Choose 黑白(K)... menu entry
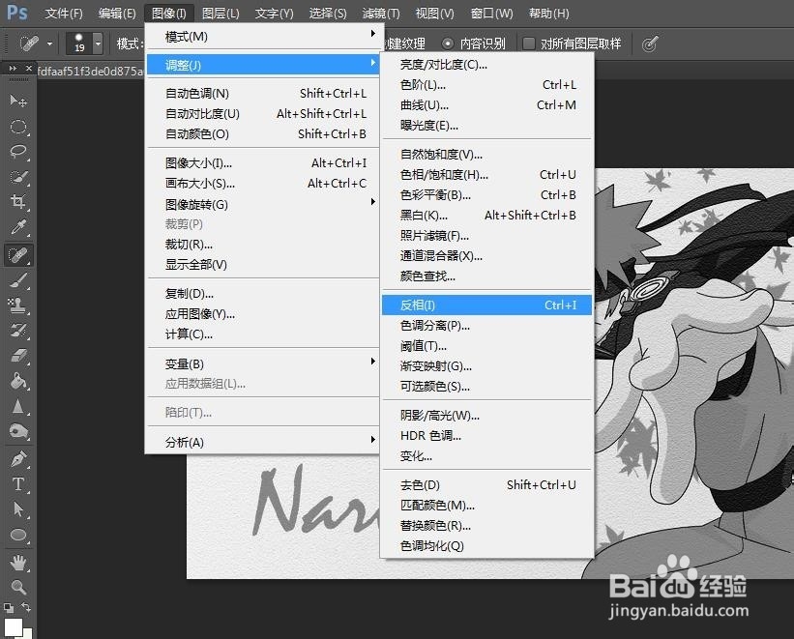Viewport: 794px width, 639px height. point(487,216)
